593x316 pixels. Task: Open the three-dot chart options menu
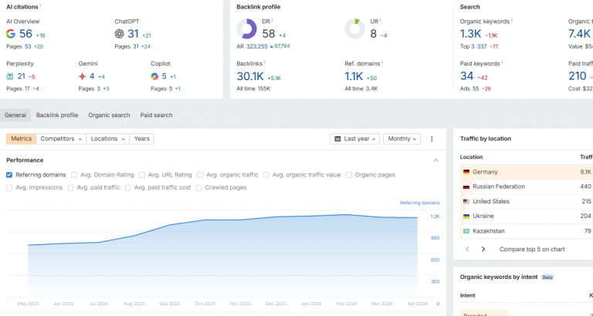[432, 139]
